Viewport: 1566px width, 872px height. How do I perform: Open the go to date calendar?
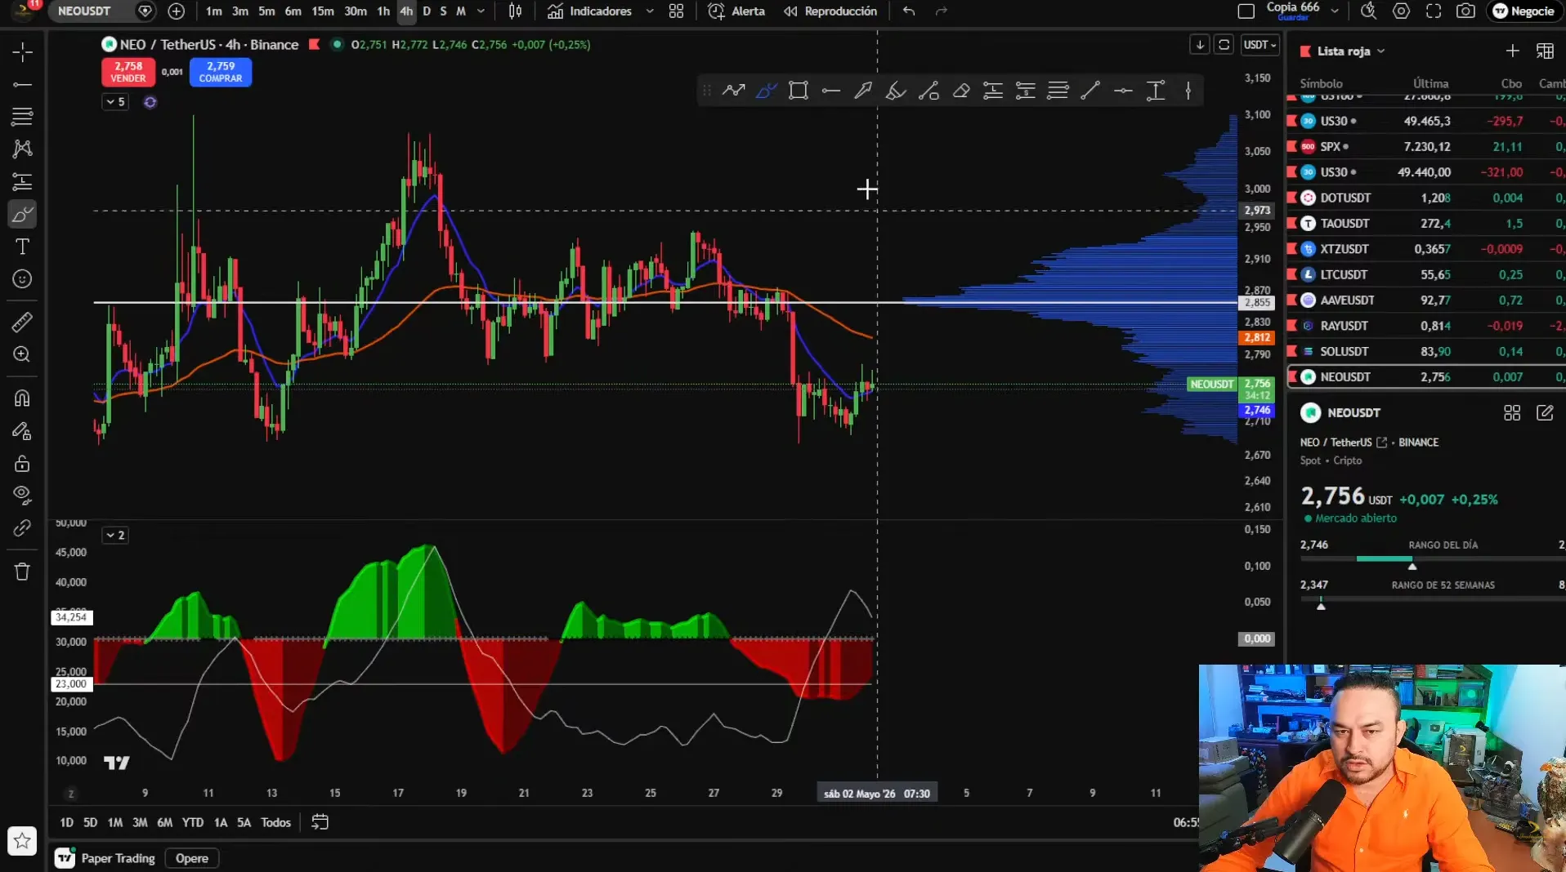click(x=320, y=822)
